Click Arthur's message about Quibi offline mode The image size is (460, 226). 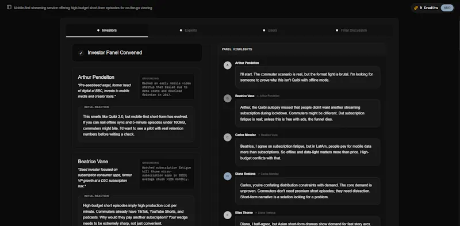tap(308, 77)
